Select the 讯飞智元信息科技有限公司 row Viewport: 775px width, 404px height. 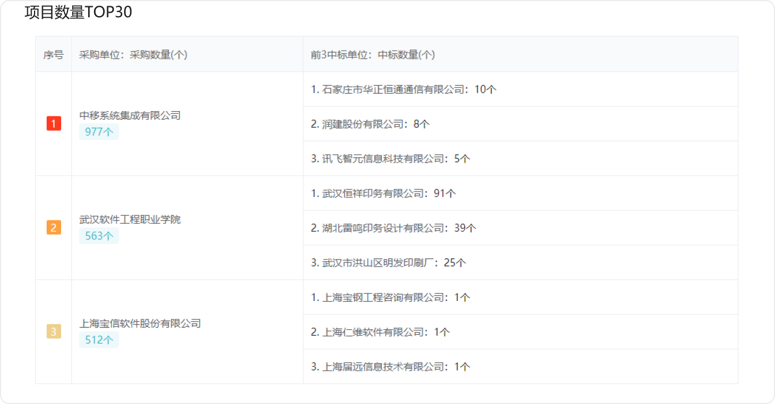click(520, 158)
